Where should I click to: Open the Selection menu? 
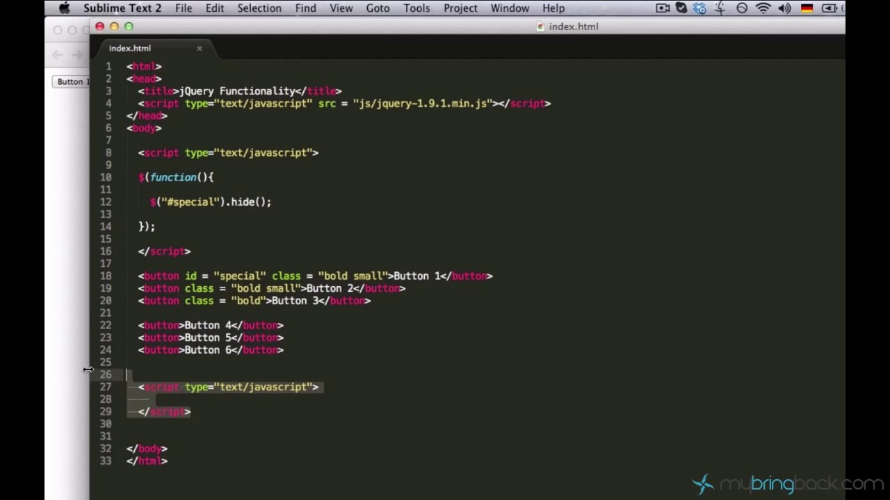pos(259,8)
